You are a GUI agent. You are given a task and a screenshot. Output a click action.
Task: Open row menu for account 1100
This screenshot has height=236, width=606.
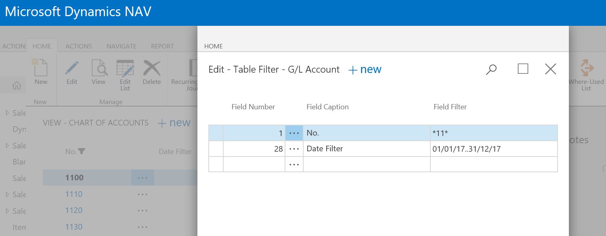coord(143,178)
